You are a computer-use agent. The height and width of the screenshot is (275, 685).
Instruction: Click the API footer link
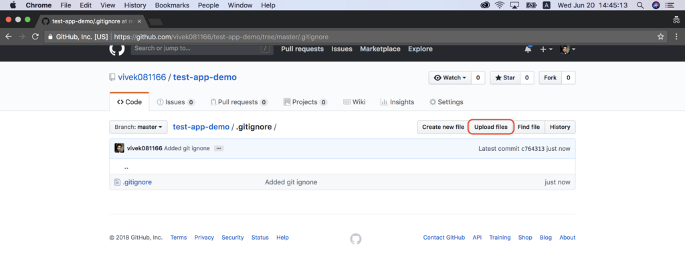pos(477,238)
